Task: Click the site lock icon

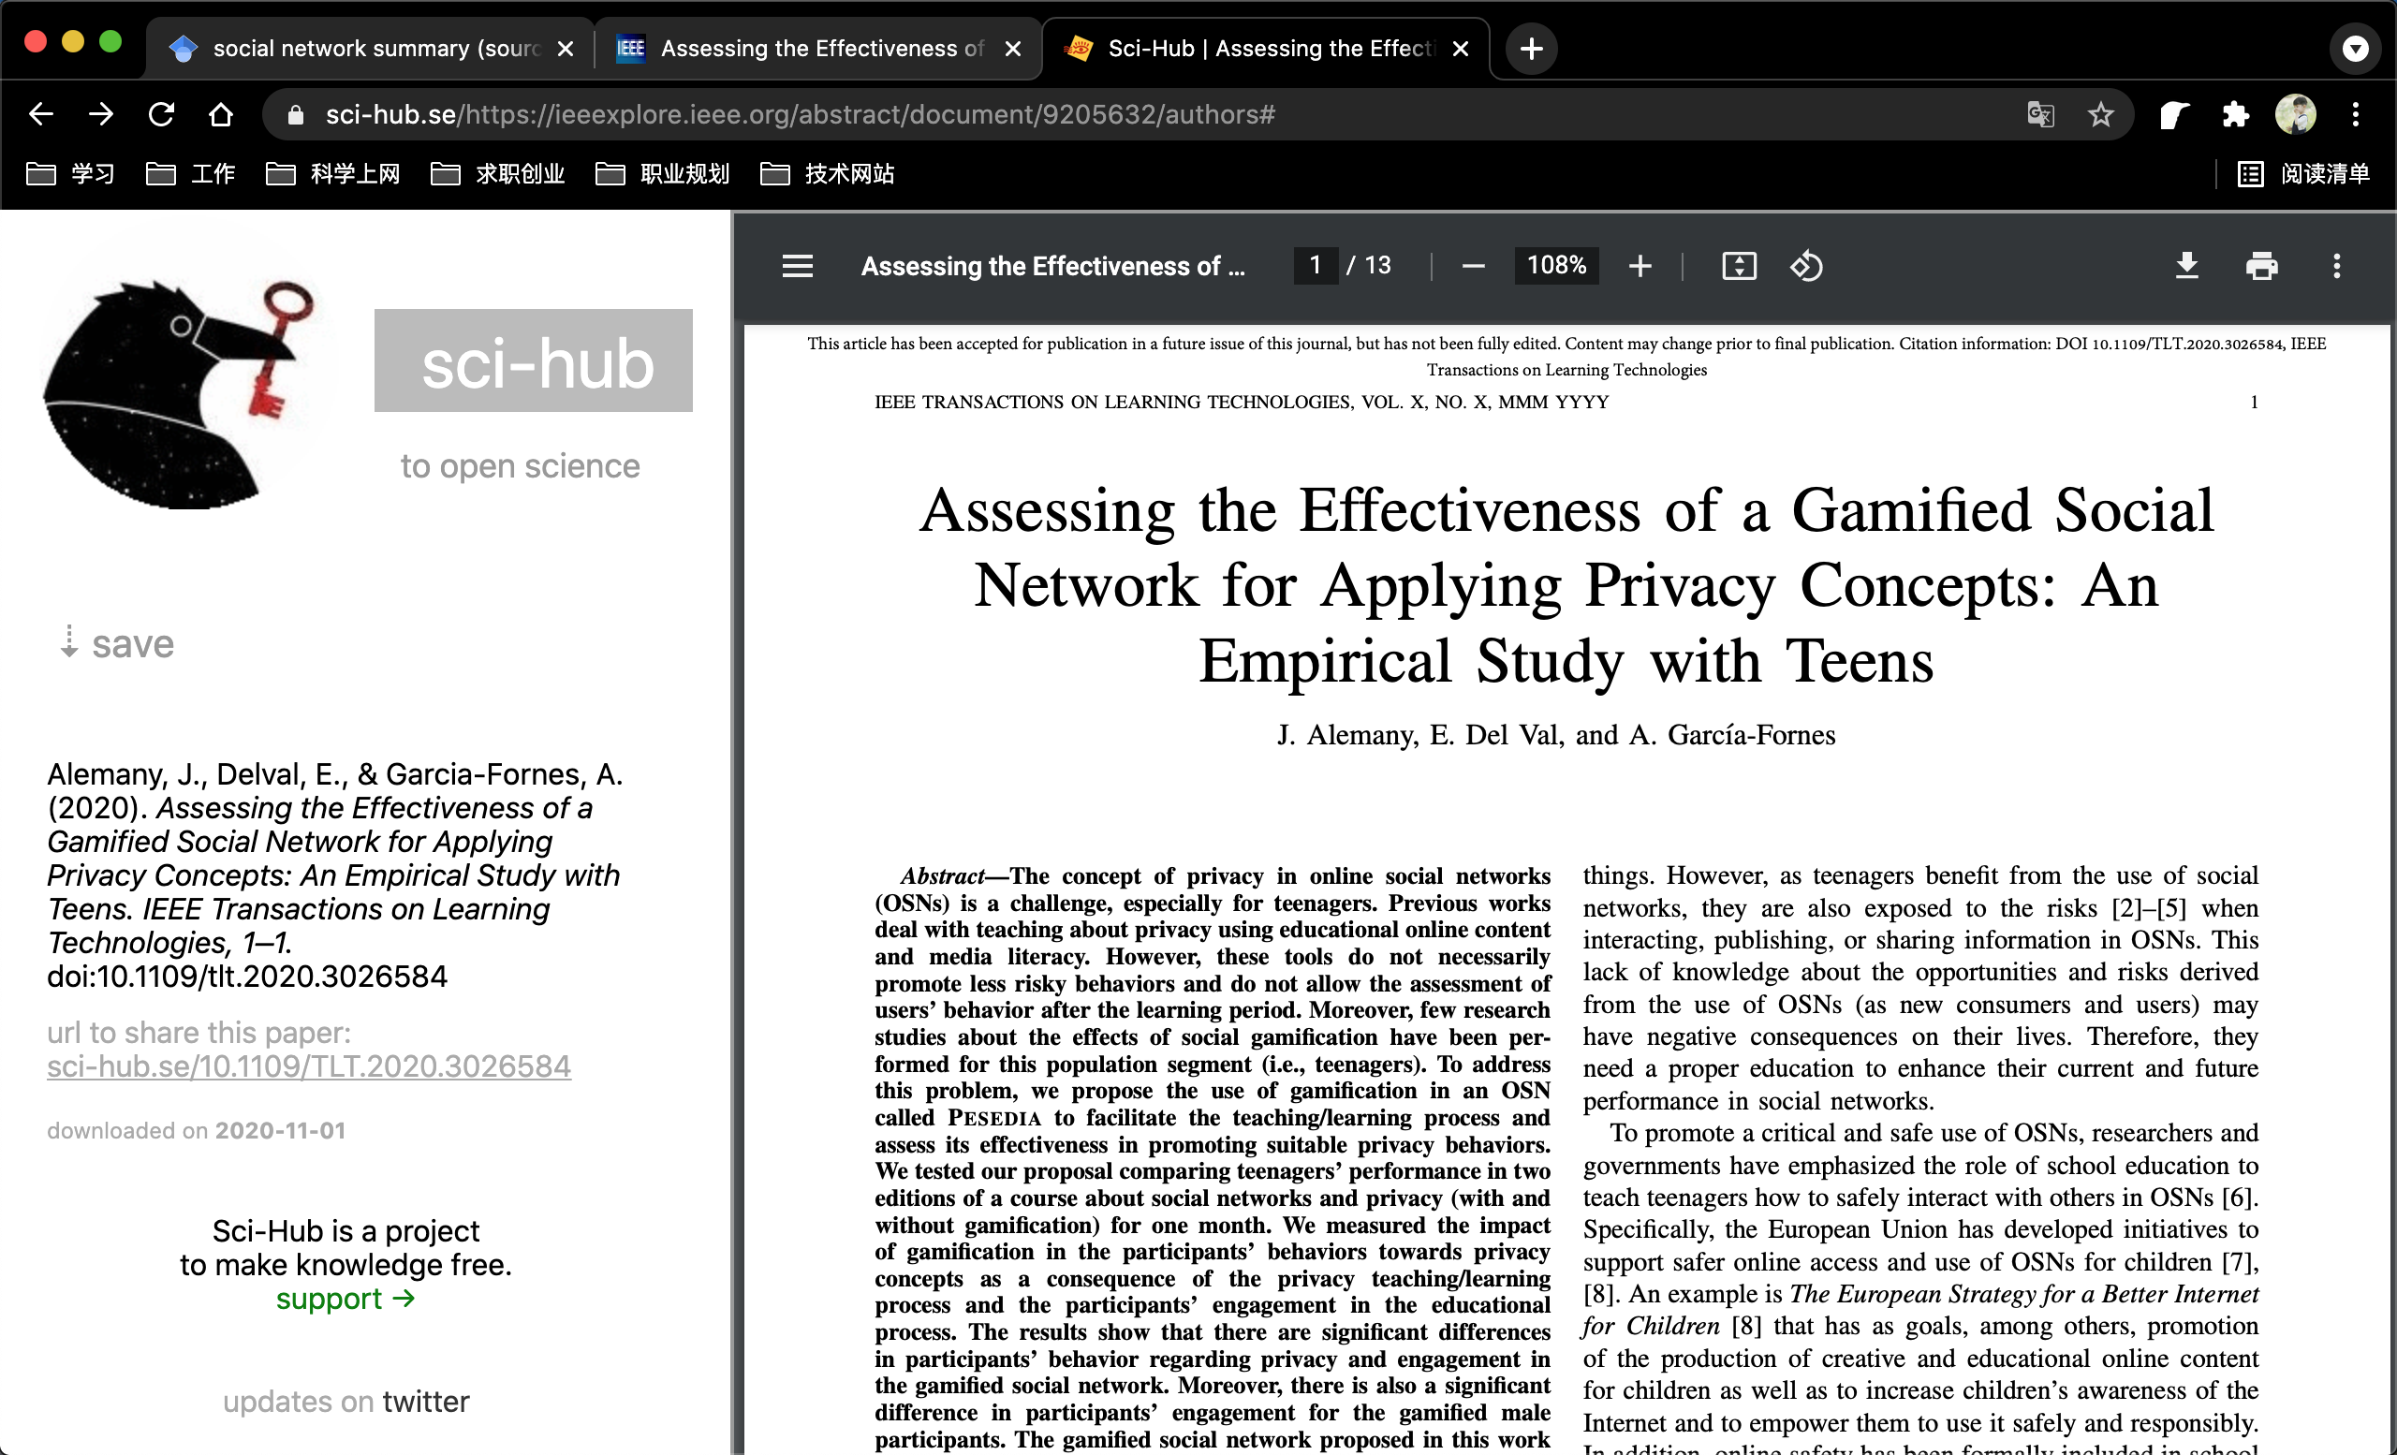Action: (x=296, y=115)
